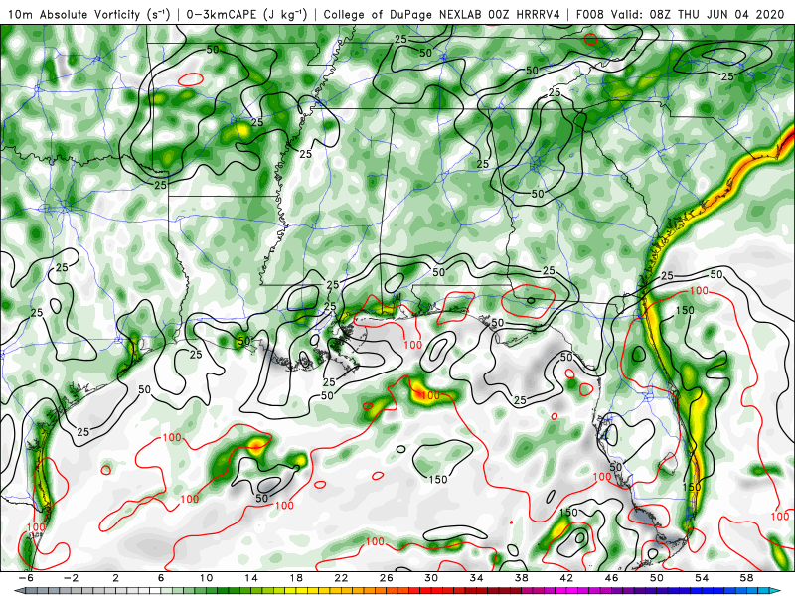The height and width of the screenshot is (596, 795).
Task: Click the "F008" forecast hour text
Action: pyautogui.click(x=590, y=14)
